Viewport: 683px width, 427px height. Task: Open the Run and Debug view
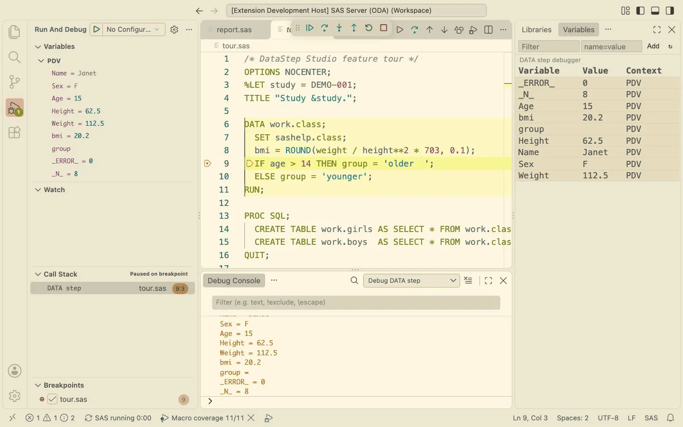click(15, 108)
